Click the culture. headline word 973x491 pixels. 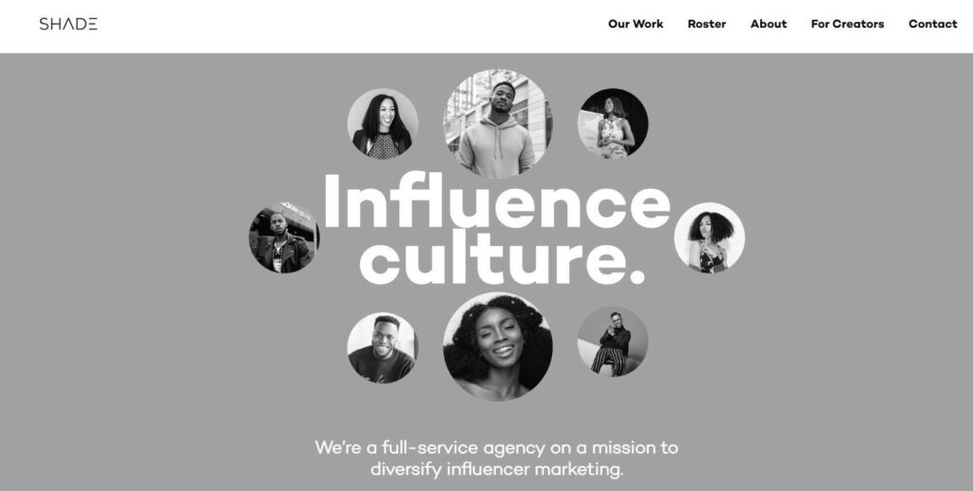pyautogui.click(x=503, y=257)
